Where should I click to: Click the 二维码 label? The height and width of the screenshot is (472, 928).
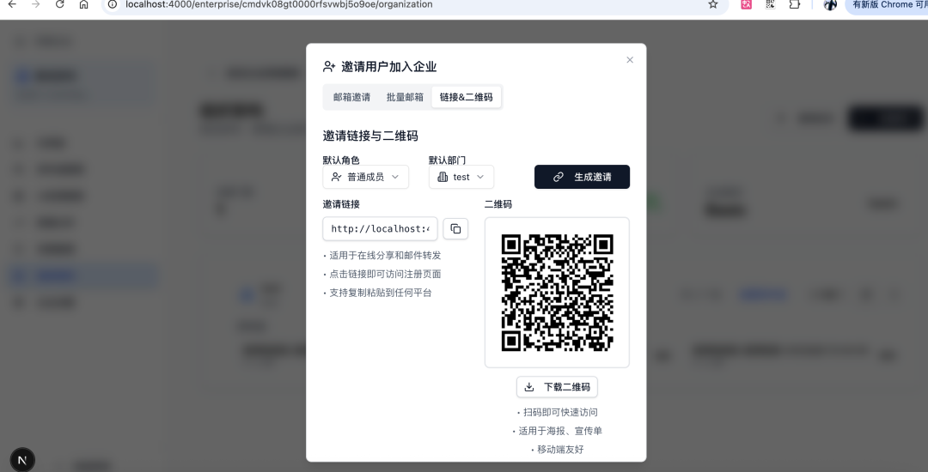[498, 204]
